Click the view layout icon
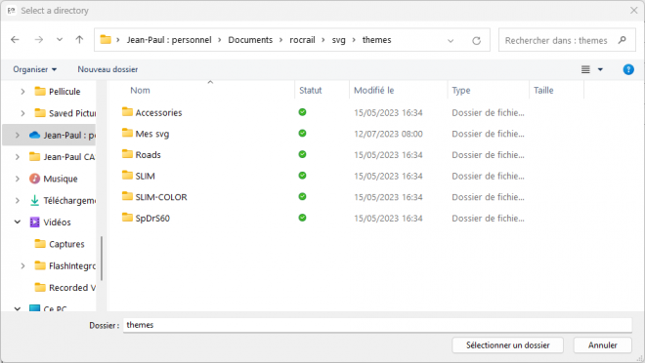645x363 pixels. pyautogui.click(x=585, y=69)
